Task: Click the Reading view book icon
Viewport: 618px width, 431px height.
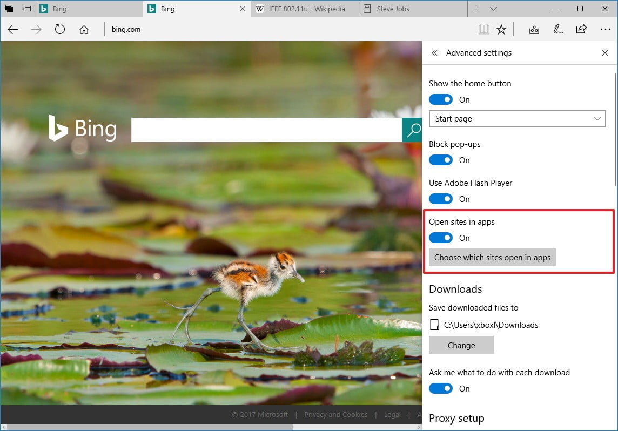Action: [483, 30]
